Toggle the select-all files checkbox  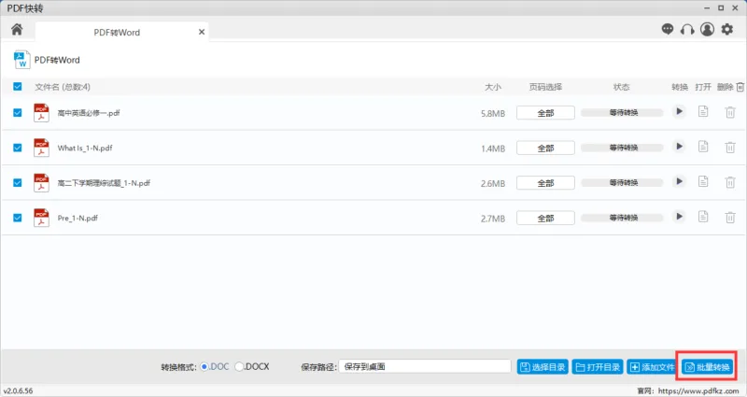tap(18, 87)
